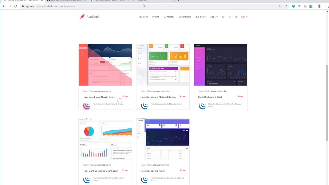The image size is (329, 185).
Task: Click the browser forward arrow
Action: (x=10, y=6)
